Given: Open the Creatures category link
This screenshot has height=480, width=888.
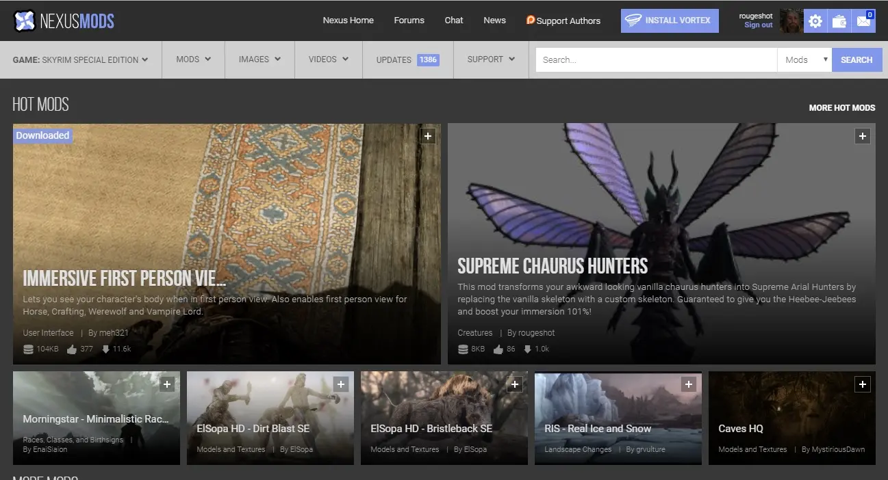Looking at the screenshot, I should pyautogui.click(x=475, y=333).
